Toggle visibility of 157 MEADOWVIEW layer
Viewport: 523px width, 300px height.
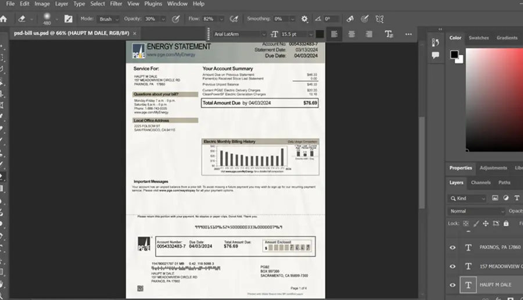[x=453, y=266]
